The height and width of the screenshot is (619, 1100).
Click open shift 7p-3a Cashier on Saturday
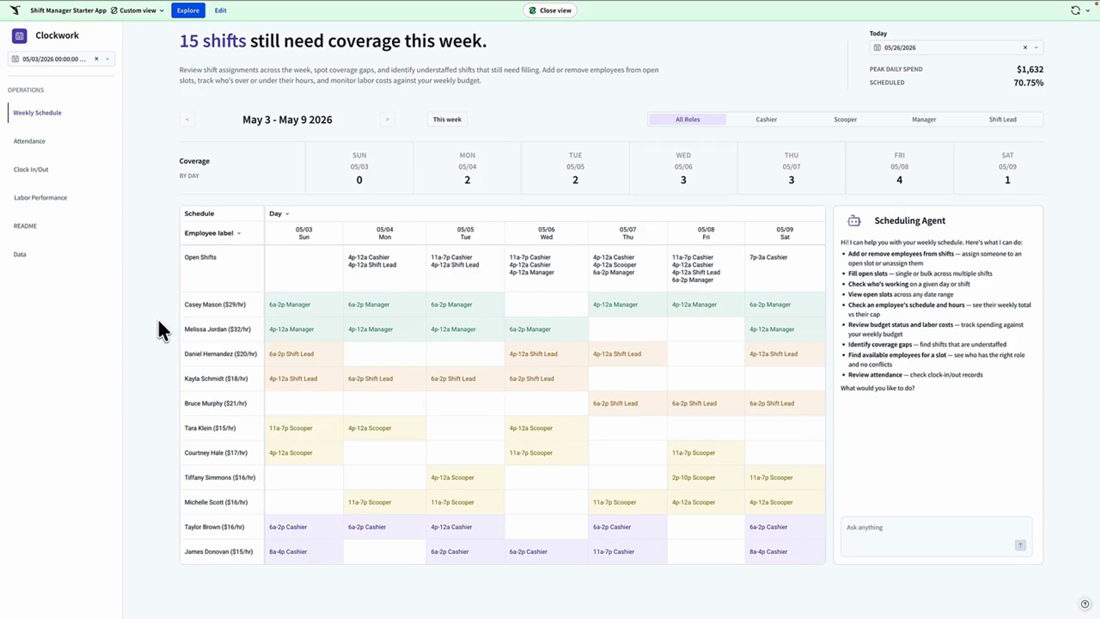[768, 257]
